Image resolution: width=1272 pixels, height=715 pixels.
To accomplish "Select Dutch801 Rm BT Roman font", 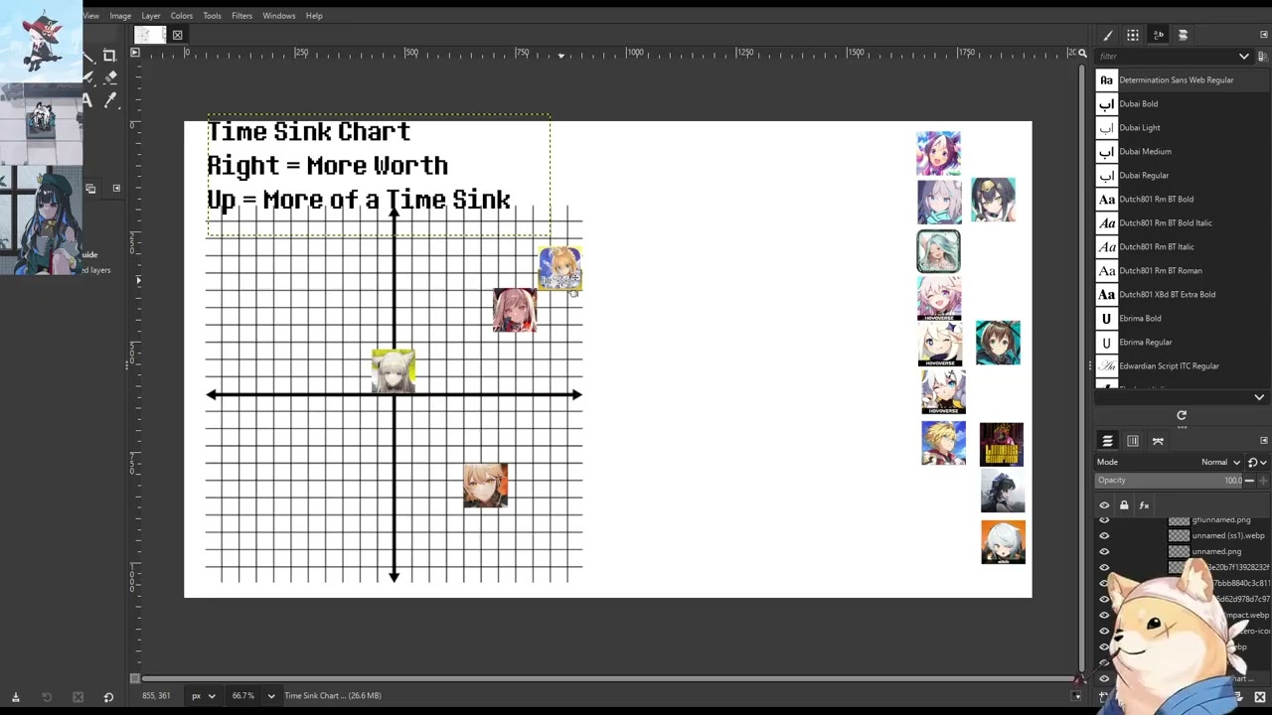I will 1182,270.
